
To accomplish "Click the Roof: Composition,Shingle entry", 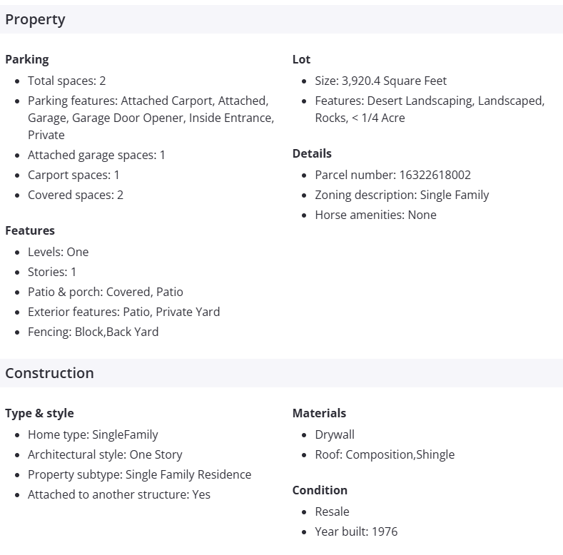I will [x=385, y=454].
